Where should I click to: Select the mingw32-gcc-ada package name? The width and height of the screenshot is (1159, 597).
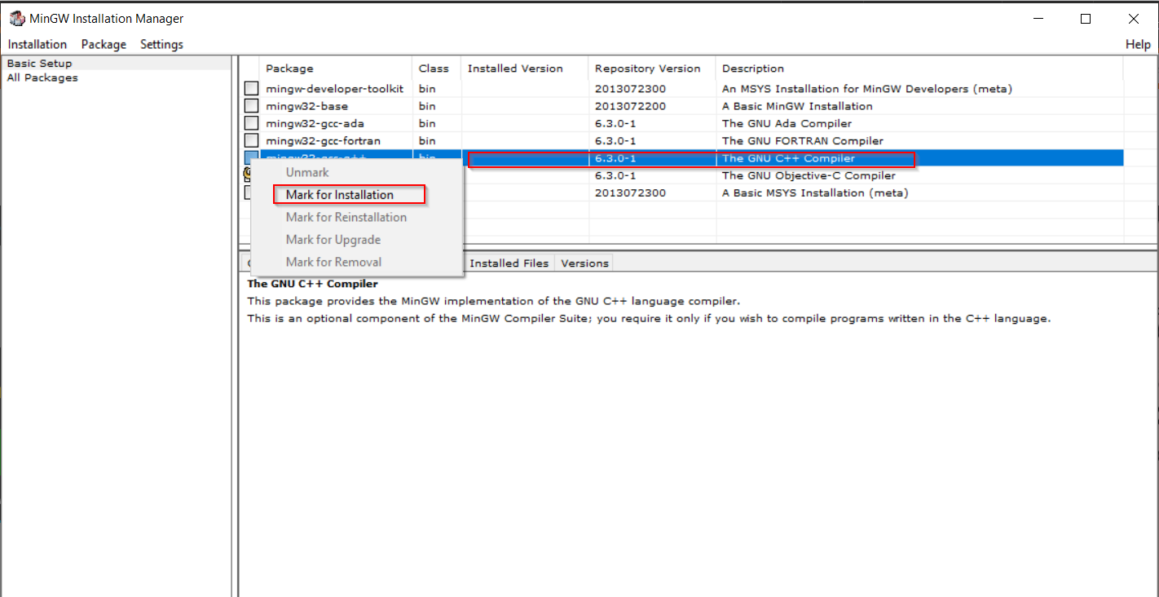pyautogui.click(x=315, y=123)
